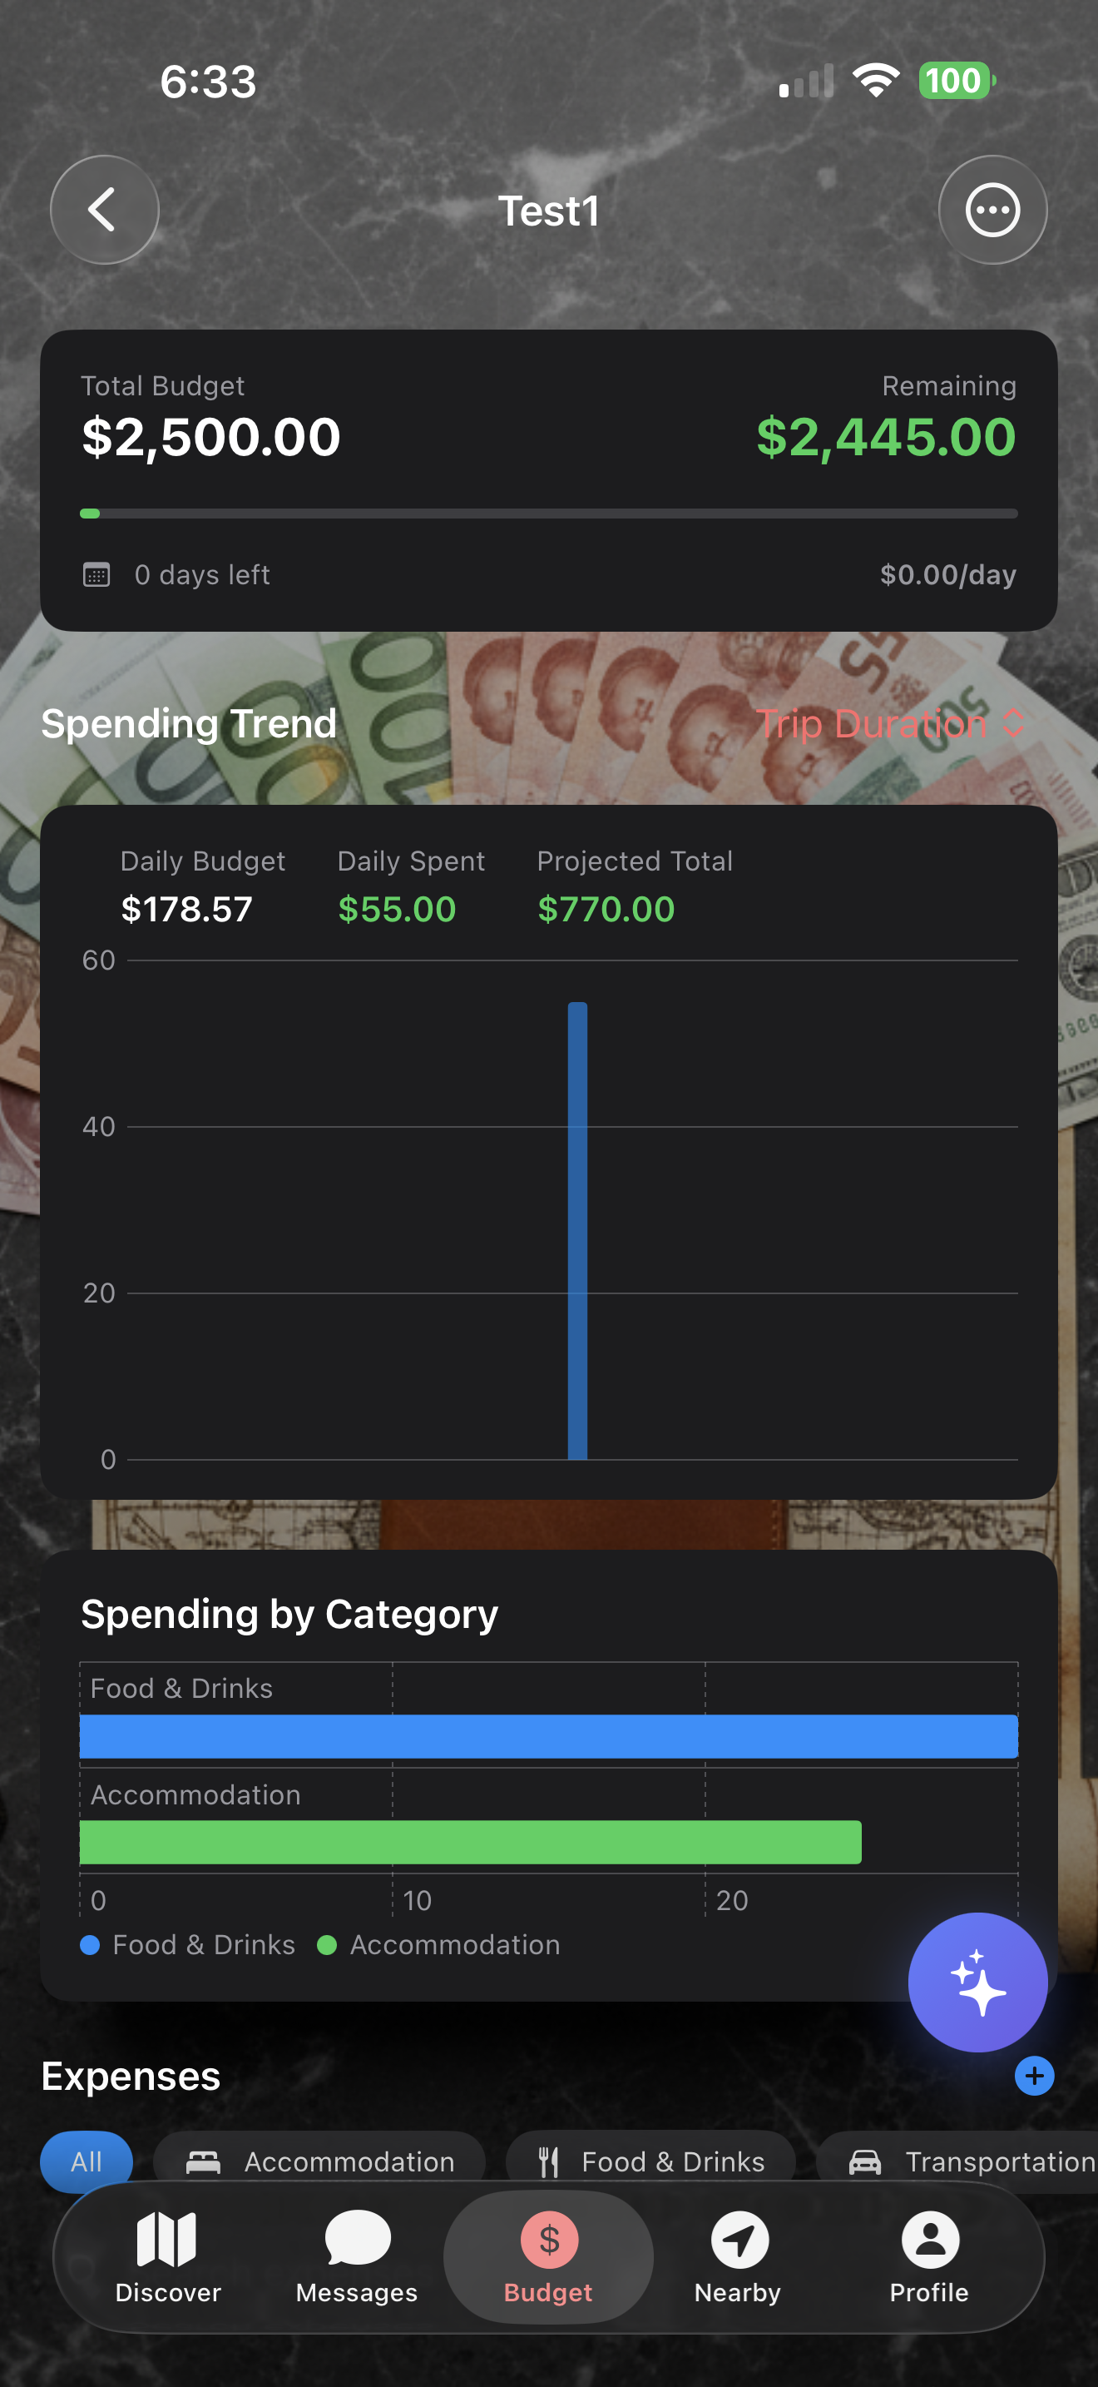1098x2387 pixels.
Task: Tap the back arrow to leave Test1
Action: click(x=105, y=210)
